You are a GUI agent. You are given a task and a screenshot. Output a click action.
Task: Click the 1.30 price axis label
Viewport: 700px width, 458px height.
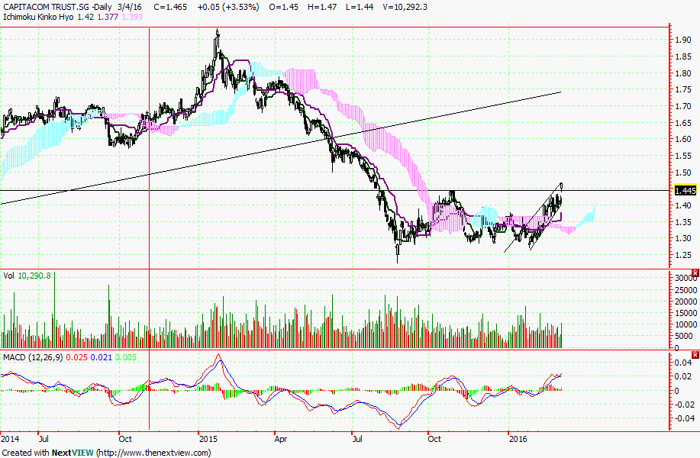683,238
